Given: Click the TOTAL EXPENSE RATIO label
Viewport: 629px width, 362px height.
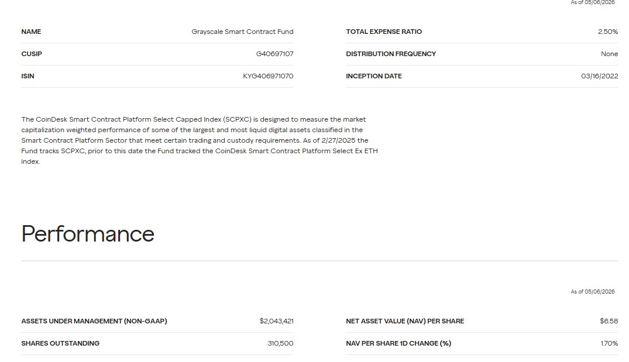Looking at the screenshot, I should (x=384, y=32).
